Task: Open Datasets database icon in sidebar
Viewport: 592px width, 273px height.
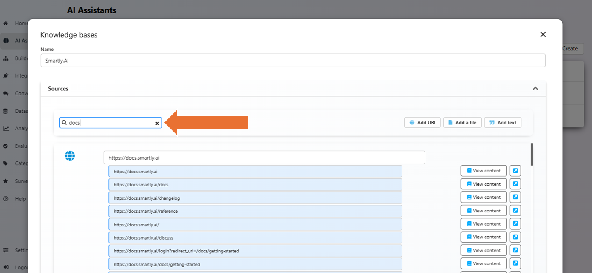Action: (x=5, y=111)
